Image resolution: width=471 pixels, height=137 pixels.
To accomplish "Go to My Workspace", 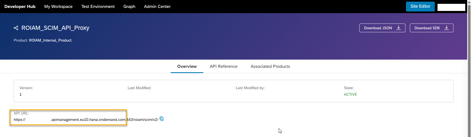I will pos(58,7).
